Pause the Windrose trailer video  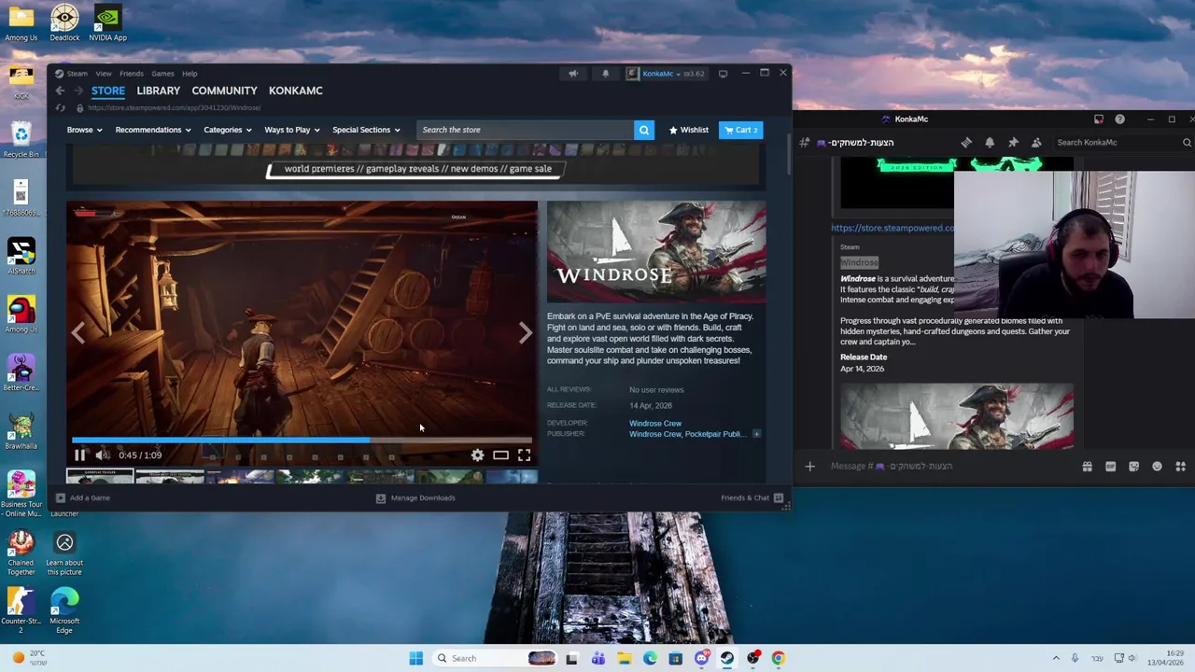pyautogui.click(x=79, y=455)
